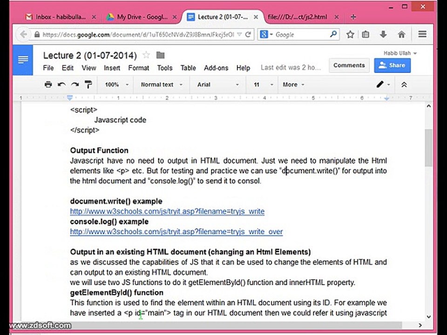Open the Add-ons menu
The width and height of the screenshot is (447, 335).
point(216,68)
